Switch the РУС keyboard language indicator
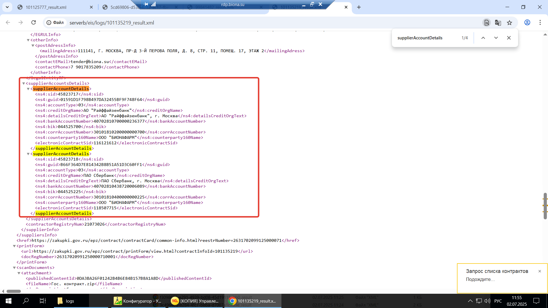The image size is (548, 308). coord(498,301)
